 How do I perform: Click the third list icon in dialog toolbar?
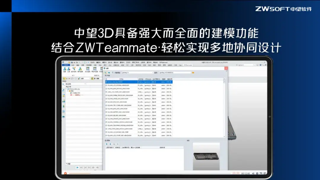[x=113, y=73]
